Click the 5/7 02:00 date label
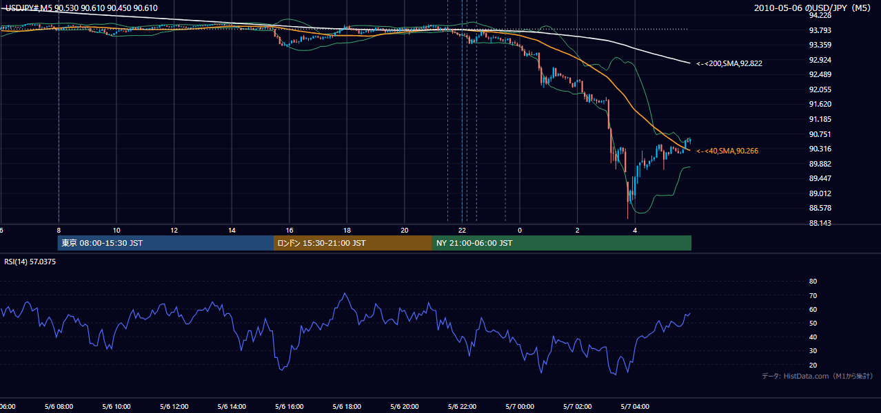The height and width of the screenshot is (413, 881). [578, 406]
